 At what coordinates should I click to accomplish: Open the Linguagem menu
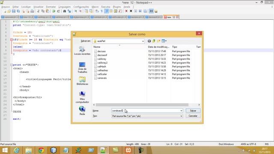tap(65, 7)
